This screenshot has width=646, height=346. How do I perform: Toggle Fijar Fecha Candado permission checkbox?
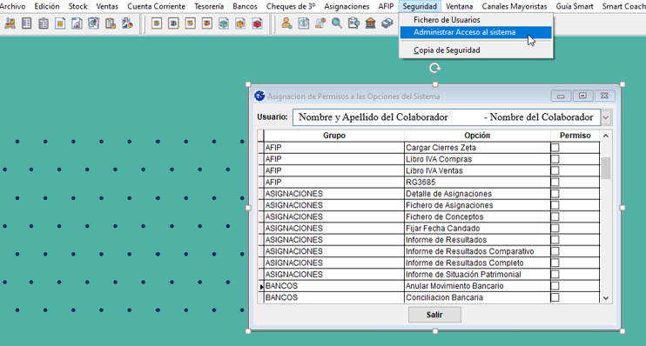tap(555, 228)
